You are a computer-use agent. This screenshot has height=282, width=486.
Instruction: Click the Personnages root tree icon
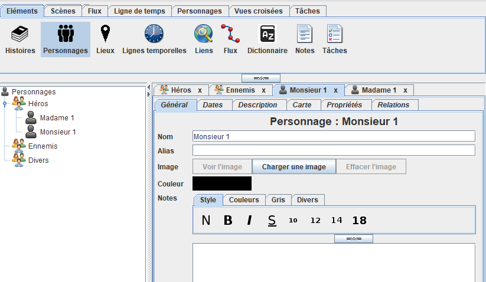[5, 91]
